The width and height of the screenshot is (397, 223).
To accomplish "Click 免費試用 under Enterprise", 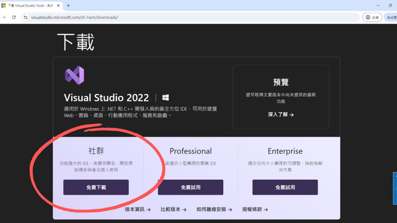I will point(285,187).
